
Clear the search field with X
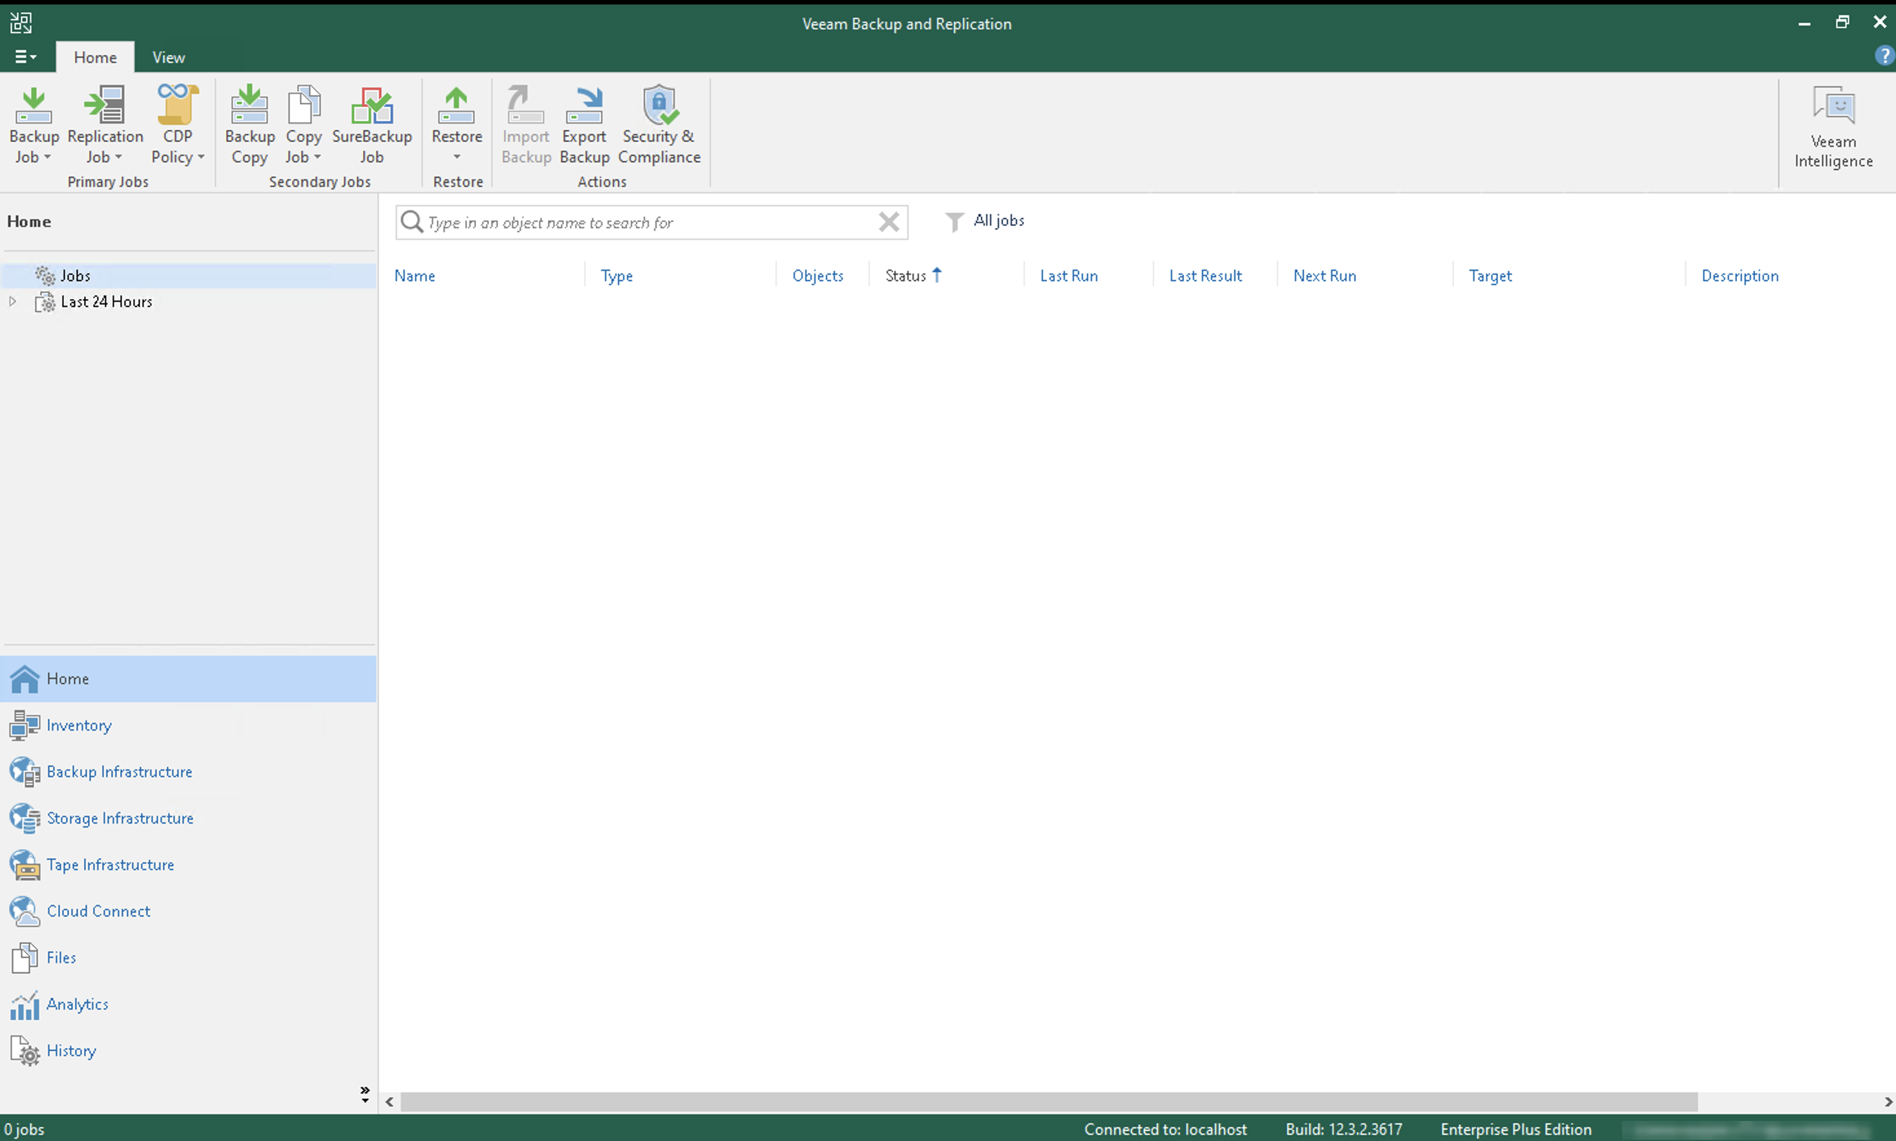pyautogui.click(x=889, y=222)
